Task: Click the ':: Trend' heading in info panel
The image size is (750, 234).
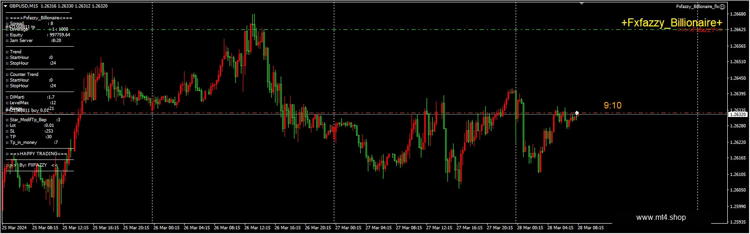Action: point(14,52)
